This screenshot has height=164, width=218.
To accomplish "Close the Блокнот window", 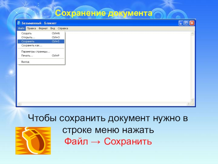I will click(192, 23).
